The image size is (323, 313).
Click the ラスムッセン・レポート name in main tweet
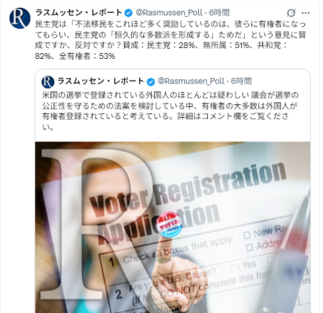[79, 13]
